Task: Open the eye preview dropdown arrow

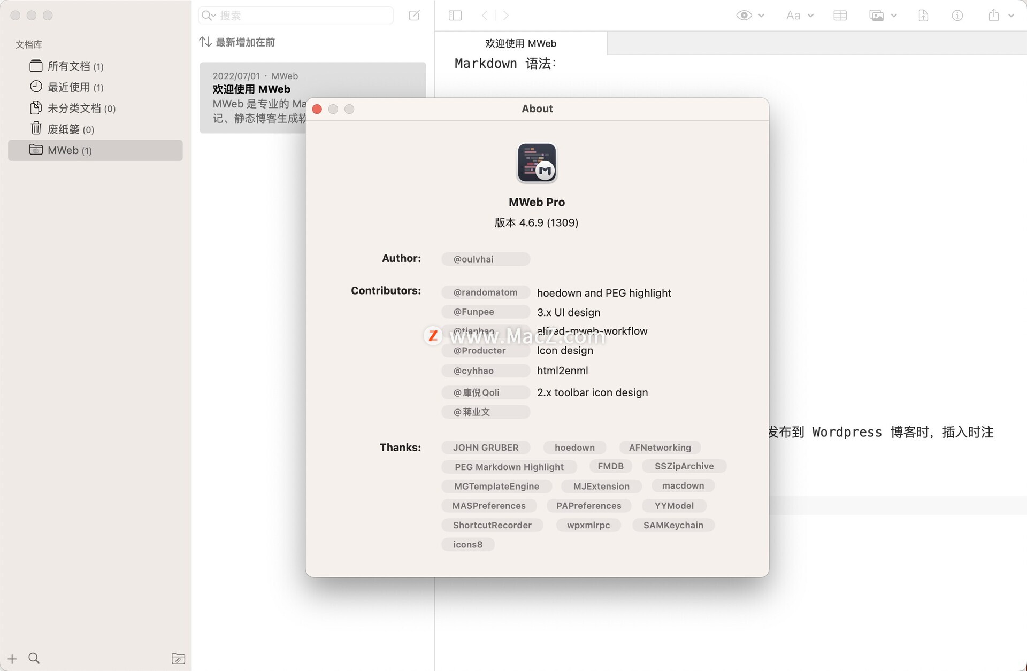Action: [761, 16]
